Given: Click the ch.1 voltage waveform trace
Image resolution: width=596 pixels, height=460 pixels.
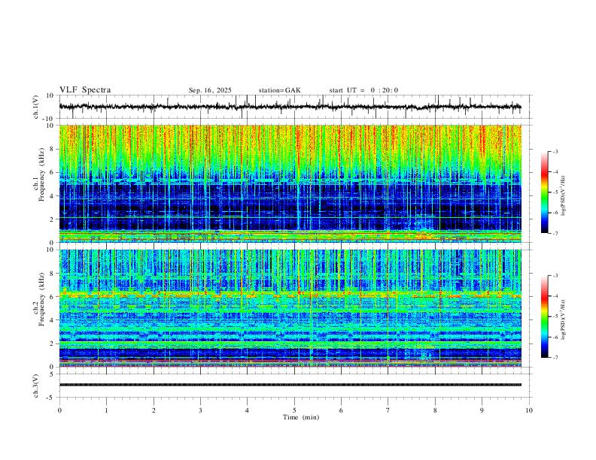Looking at the screenshot, I should 290,107.
